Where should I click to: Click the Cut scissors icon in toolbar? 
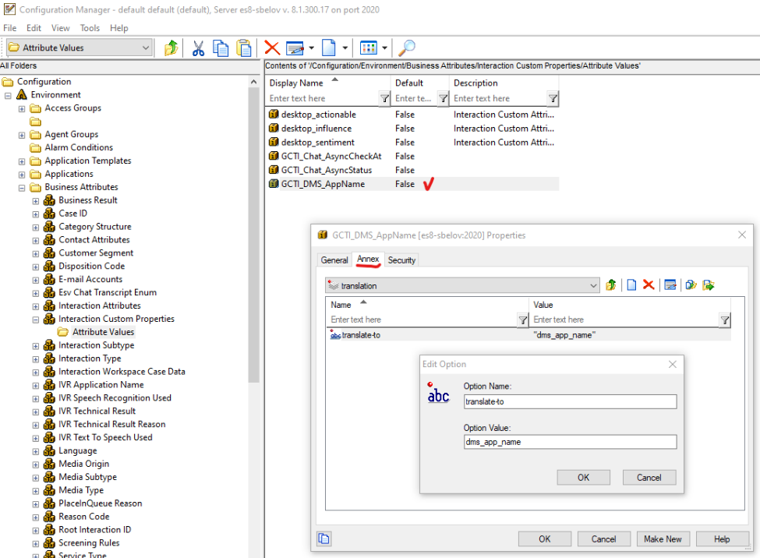click(198, 48)
